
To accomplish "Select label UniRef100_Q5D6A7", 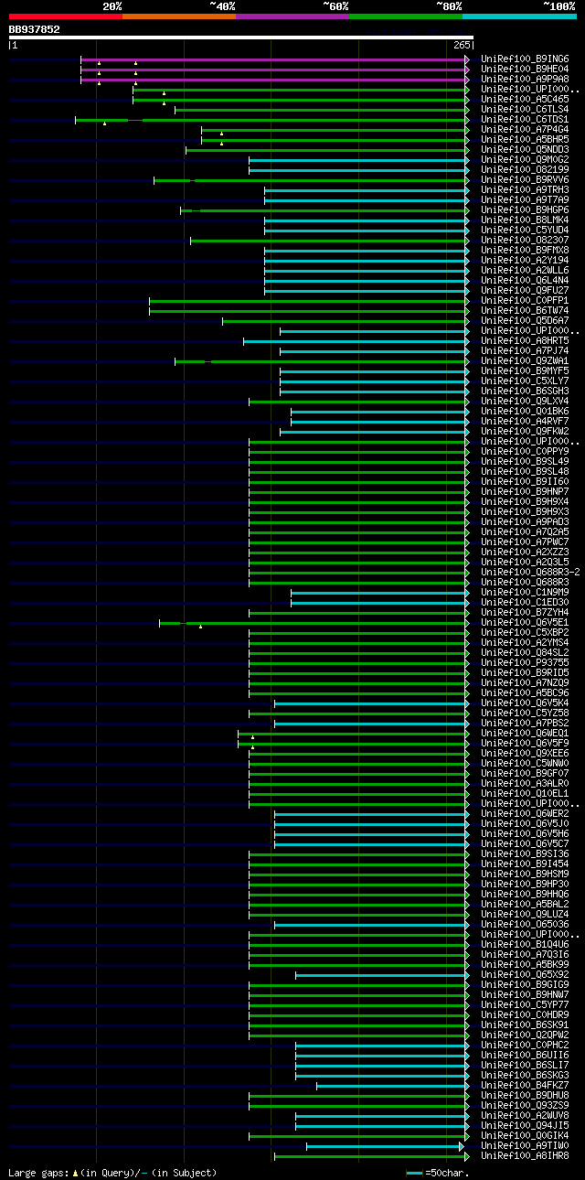I will click(x=525, y=321).
